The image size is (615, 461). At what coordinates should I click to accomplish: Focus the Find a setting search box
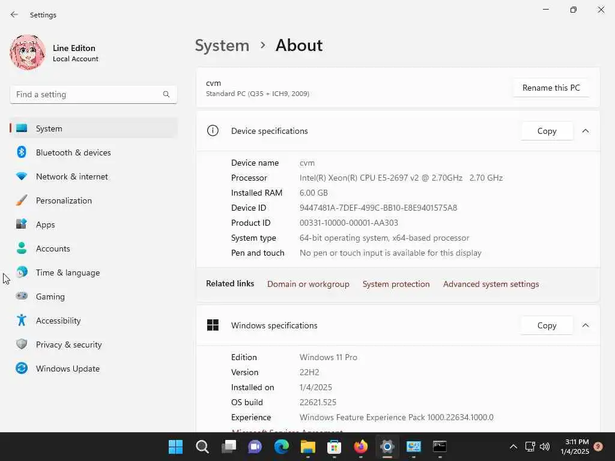[x=93, y=94]
